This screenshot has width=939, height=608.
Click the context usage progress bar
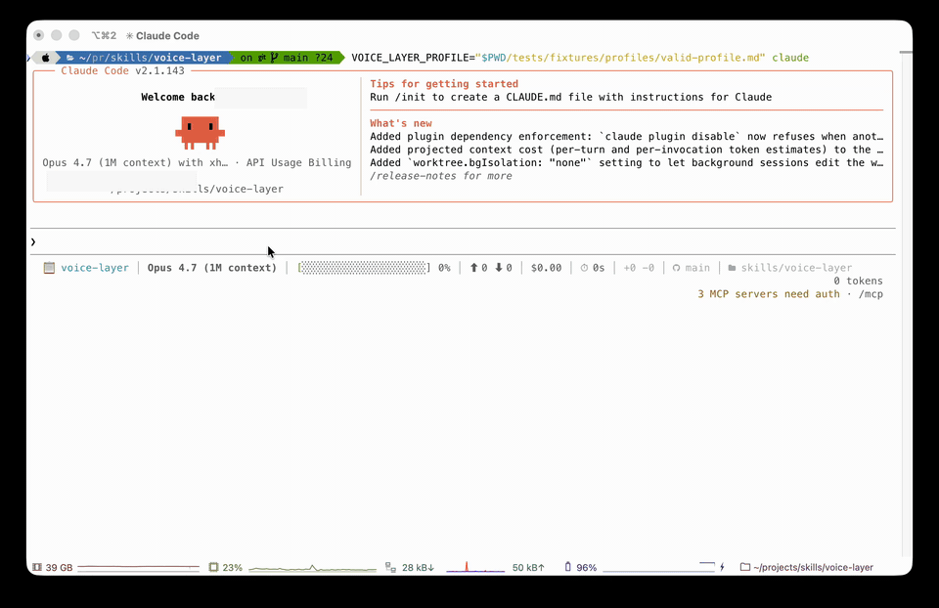point(364,268)
